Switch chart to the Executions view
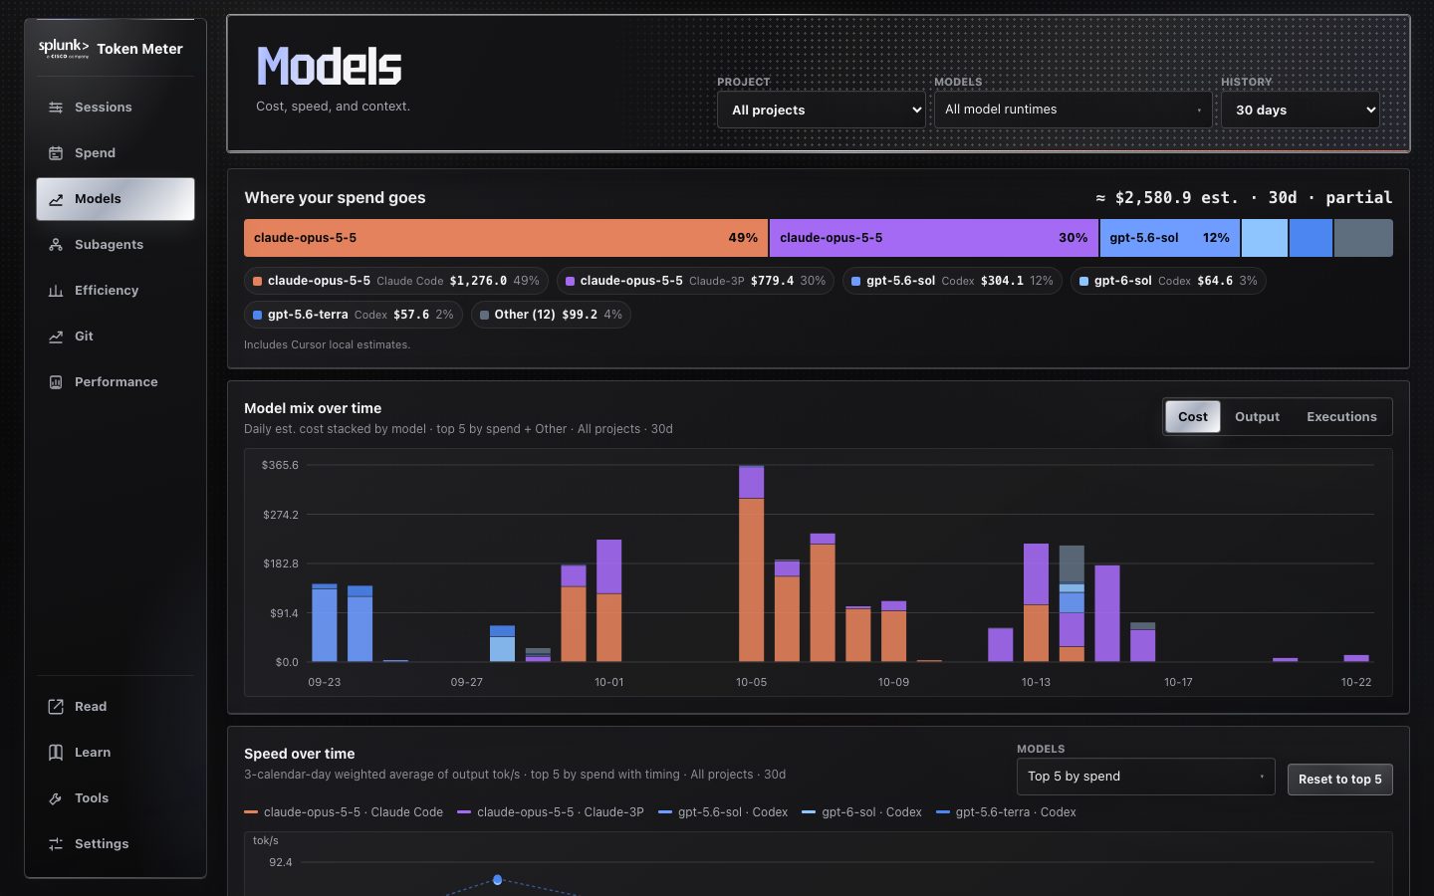Screen dimensions: 1434x896 [1341, 417]
